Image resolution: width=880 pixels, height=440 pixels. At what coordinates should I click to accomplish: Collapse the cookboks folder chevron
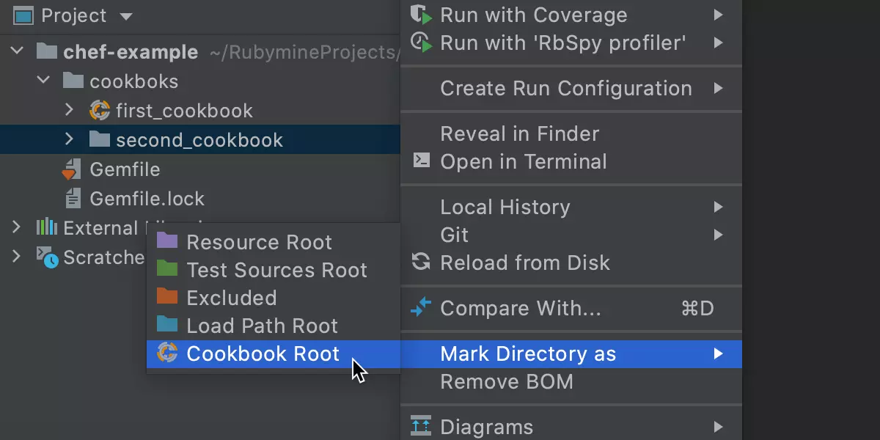(x=43, y=81)
